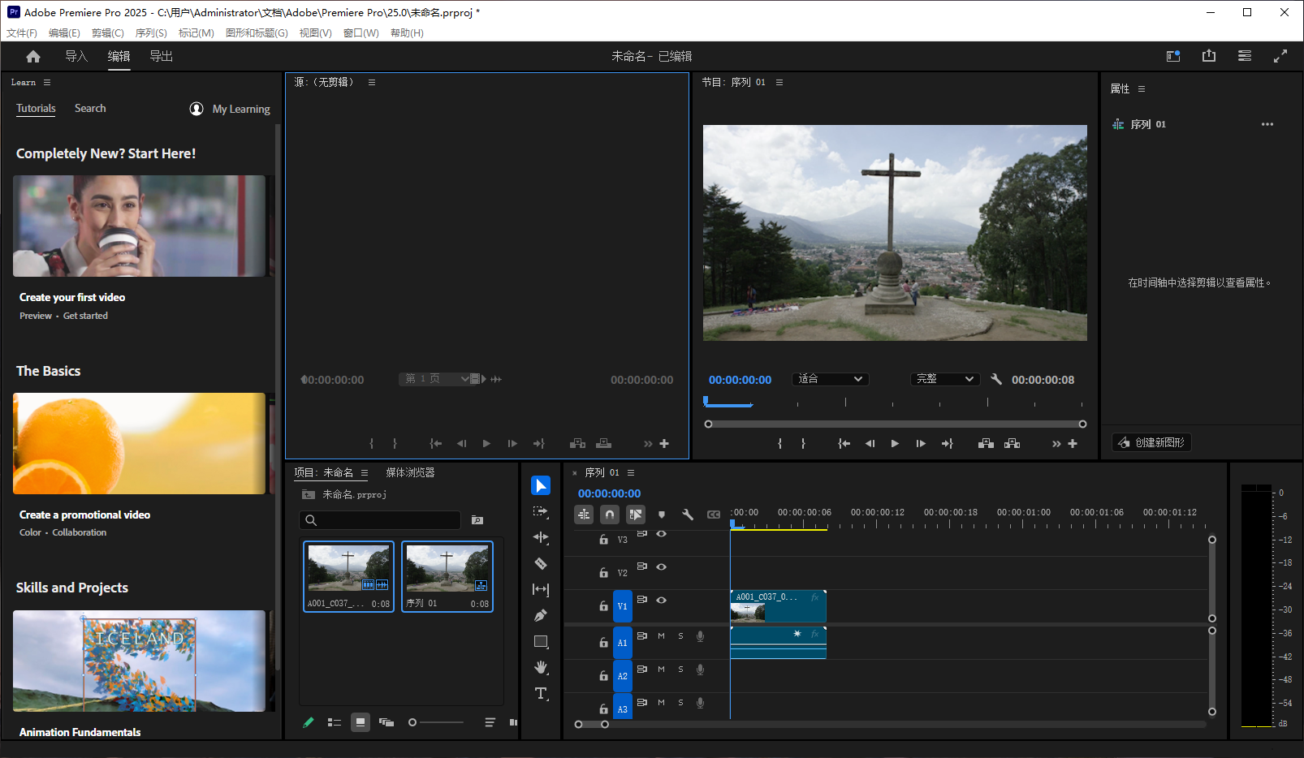Hide track V1 output with the eye icon
The image size is (1304, 758).
[x=662, y=599]
